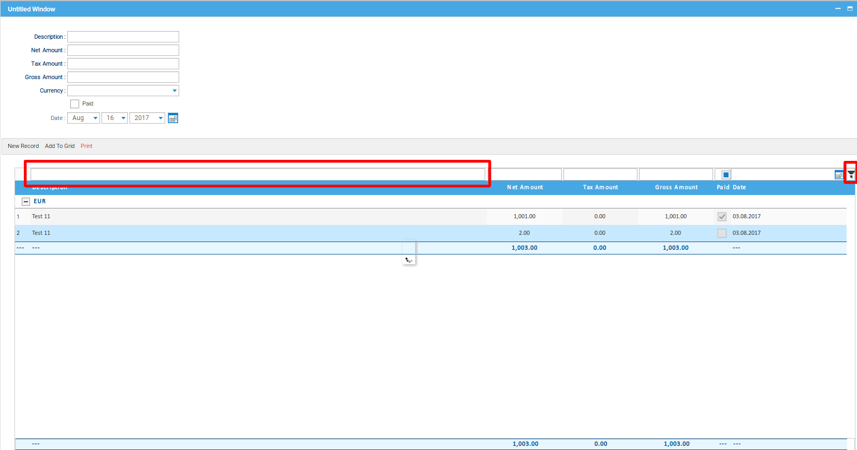Click the Paid column header
The width and height of the screenshot is (857, 450).
tap(723, 187)
